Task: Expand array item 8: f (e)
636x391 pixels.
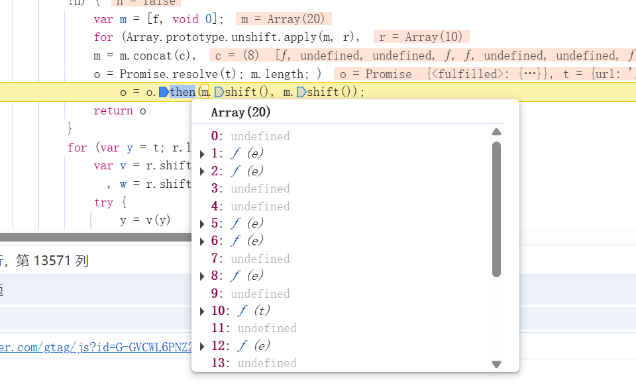Action: (203, 277)
